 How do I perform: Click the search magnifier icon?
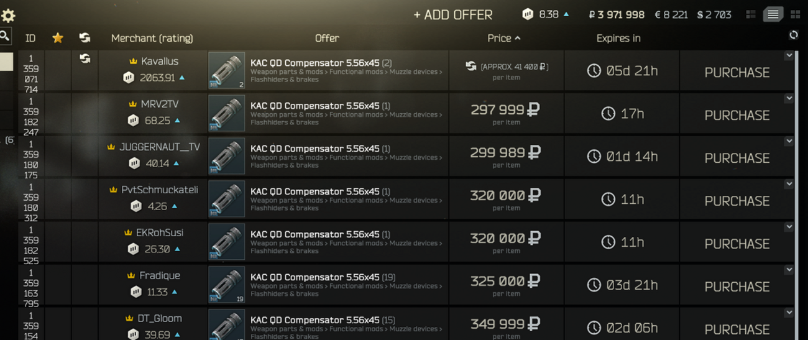click(5, 36)
